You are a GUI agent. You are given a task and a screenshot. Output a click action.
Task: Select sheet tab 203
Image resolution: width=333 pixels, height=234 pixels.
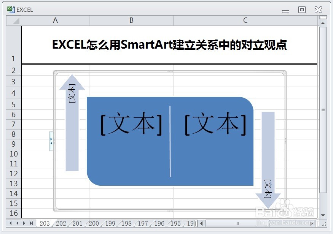pos(45,223)
